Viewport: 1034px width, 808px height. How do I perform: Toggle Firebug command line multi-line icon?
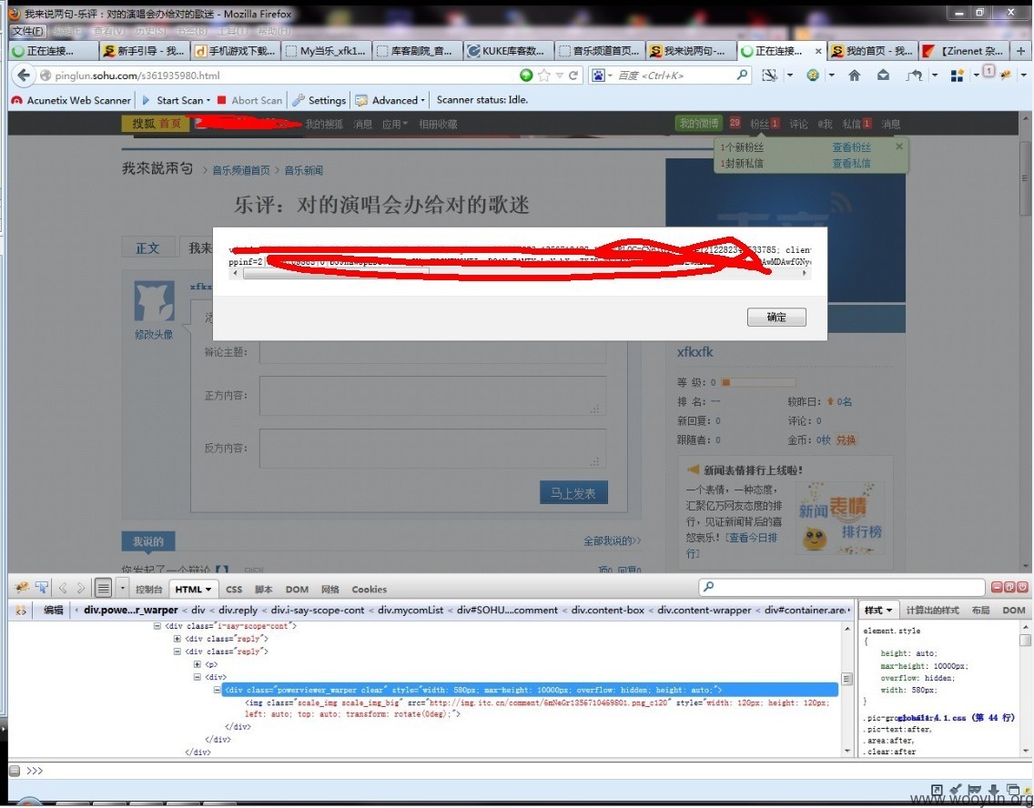(103, 587)
